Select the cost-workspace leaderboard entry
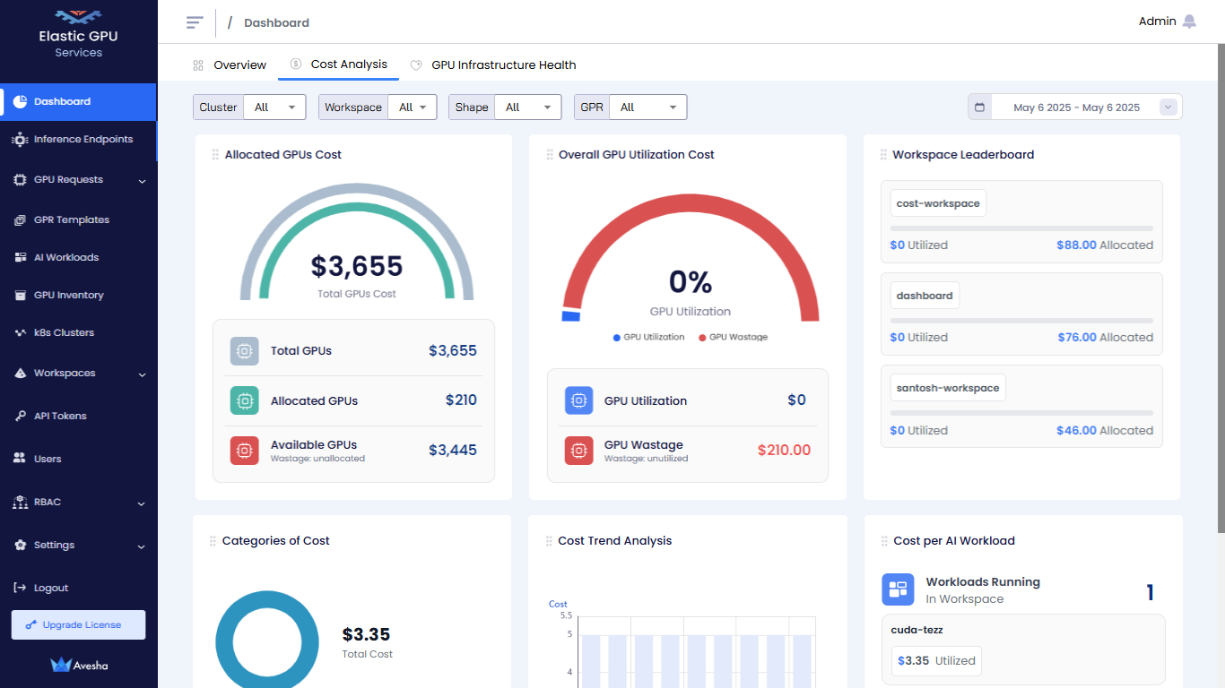Screen dimensions: 1225x688 coord(938,203)
